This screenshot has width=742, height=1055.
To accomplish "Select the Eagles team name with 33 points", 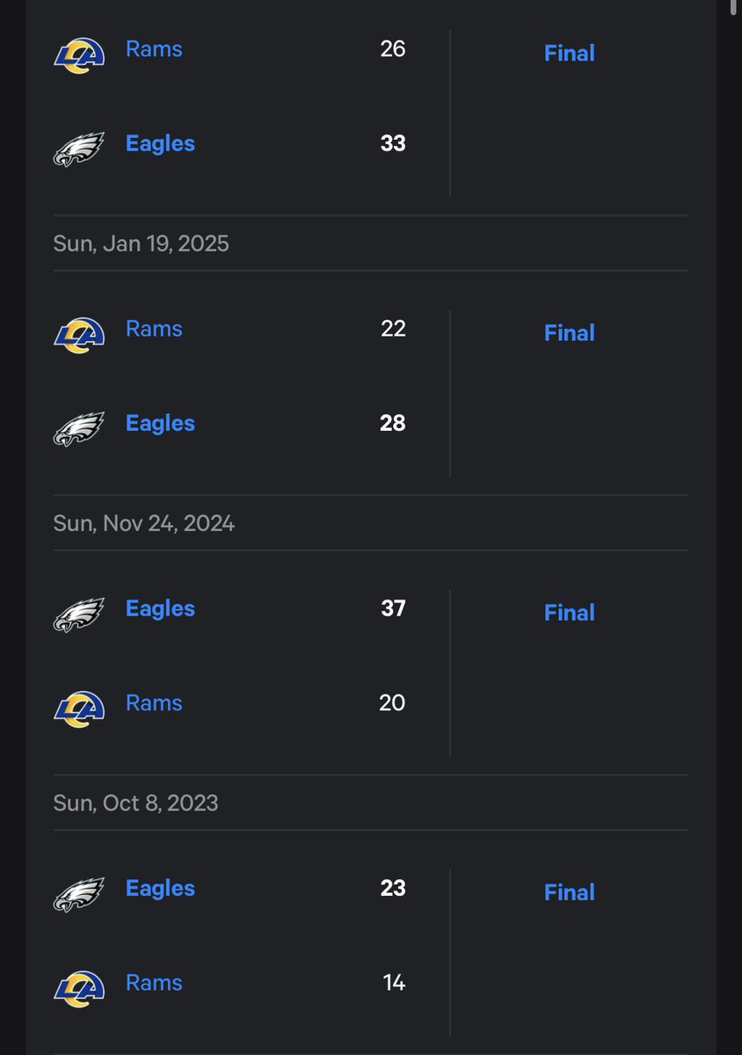I will (160, 143).
